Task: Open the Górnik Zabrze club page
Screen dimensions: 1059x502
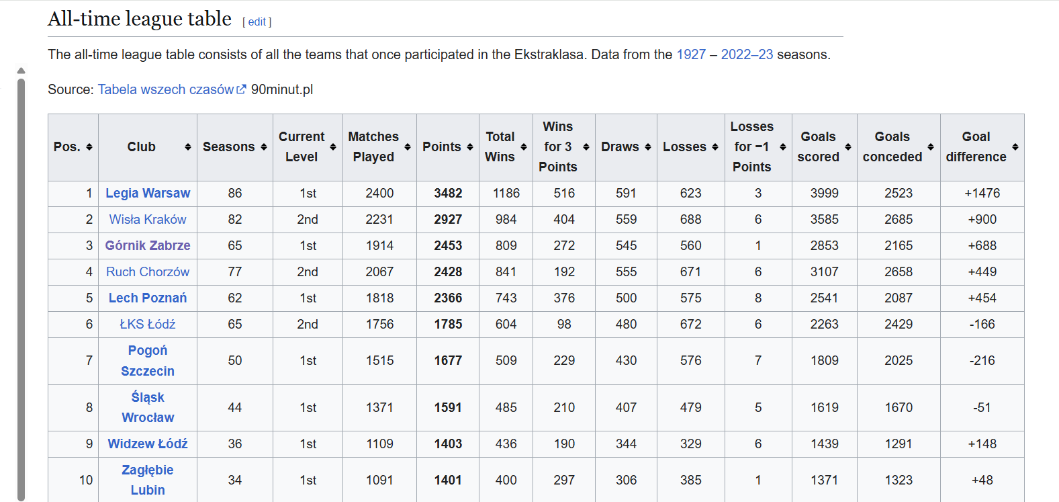Action: tap(148, 246)
